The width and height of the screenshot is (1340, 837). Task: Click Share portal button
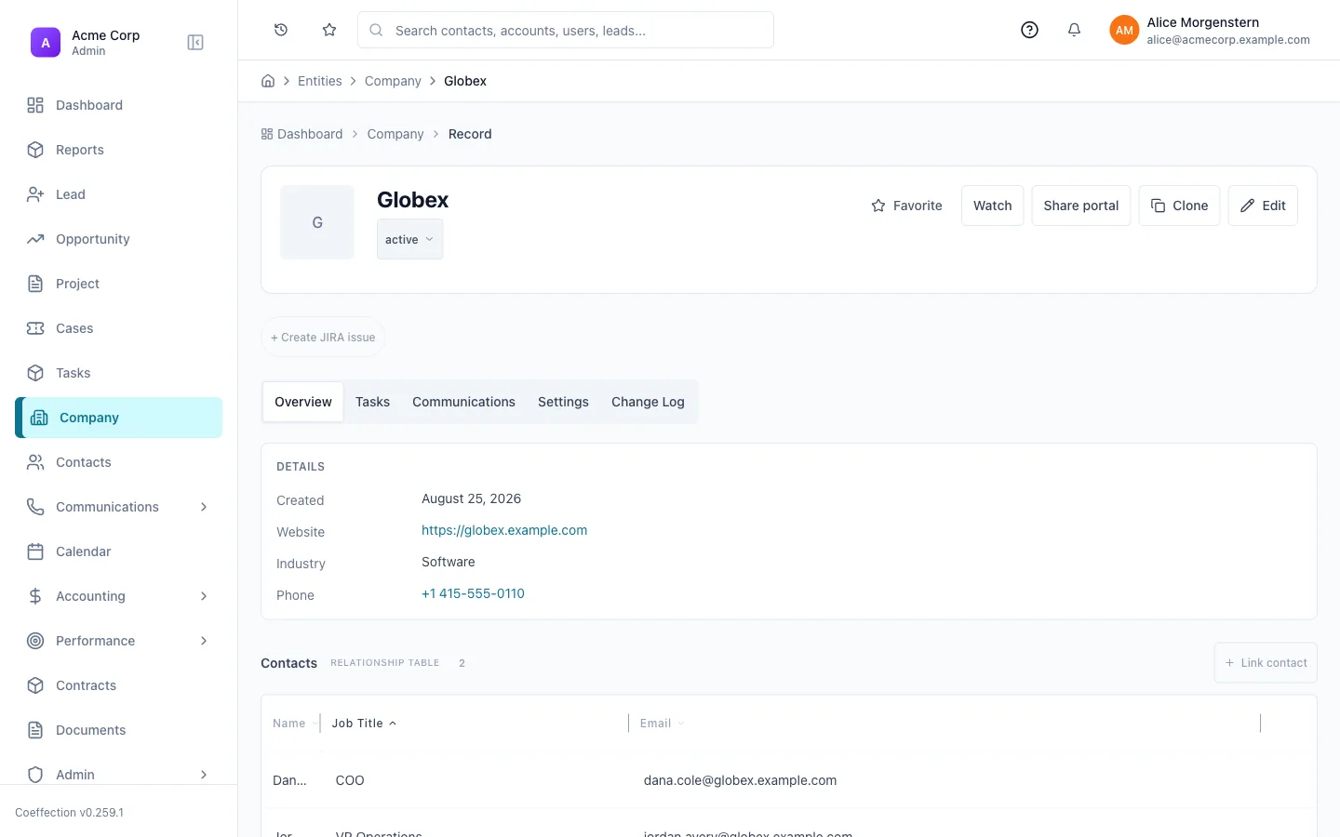1081,206
